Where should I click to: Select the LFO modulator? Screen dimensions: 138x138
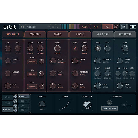tap(24, 106)
